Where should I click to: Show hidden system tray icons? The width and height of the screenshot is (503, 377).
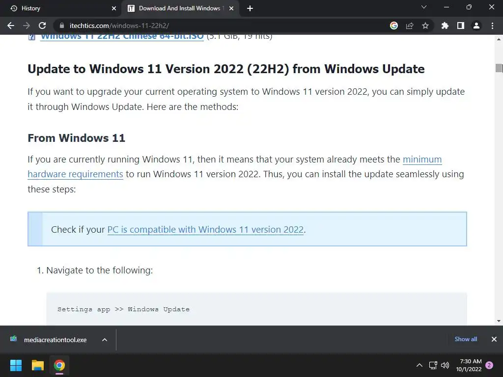pos(419,365)
